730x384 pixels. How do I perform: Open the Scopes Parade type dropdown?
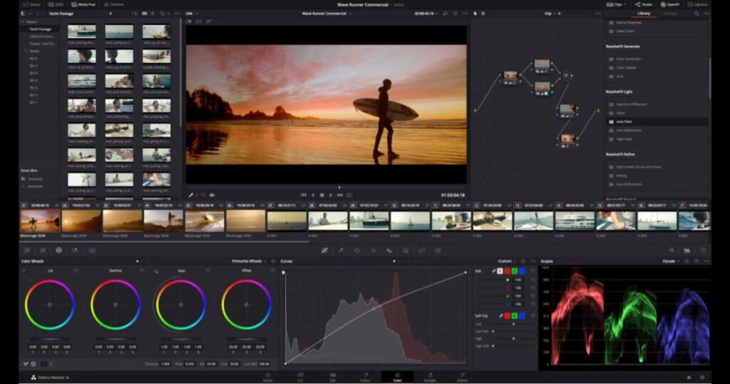[x=670, y=261]
